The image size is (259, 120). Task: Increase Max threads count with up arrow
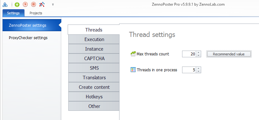pyautogui.click(x=198, y=53)
